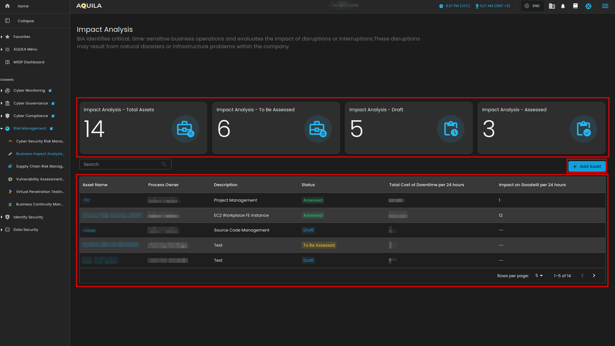
Task: Expand the Cyber Monitoring domain
Action: (29, 91)
